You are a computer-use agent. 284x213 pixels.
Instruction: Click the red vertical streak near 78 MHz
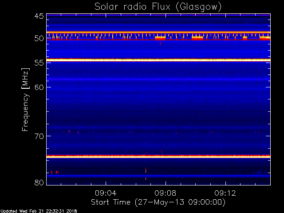[x=146, y=170]
